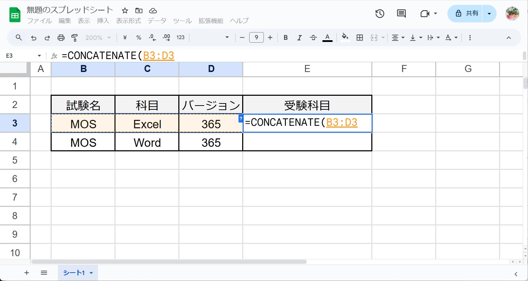Open the 挿入 menu
528x281 pixels.
click(x=103, y=21)
